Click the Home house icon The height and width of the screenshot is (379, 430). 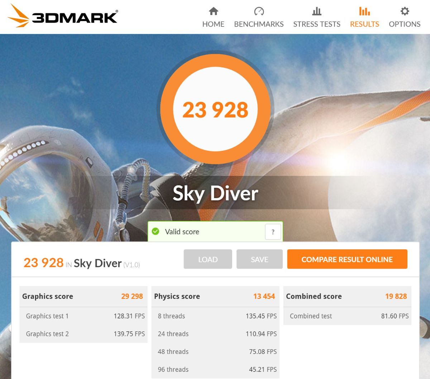tap(214, 11)
